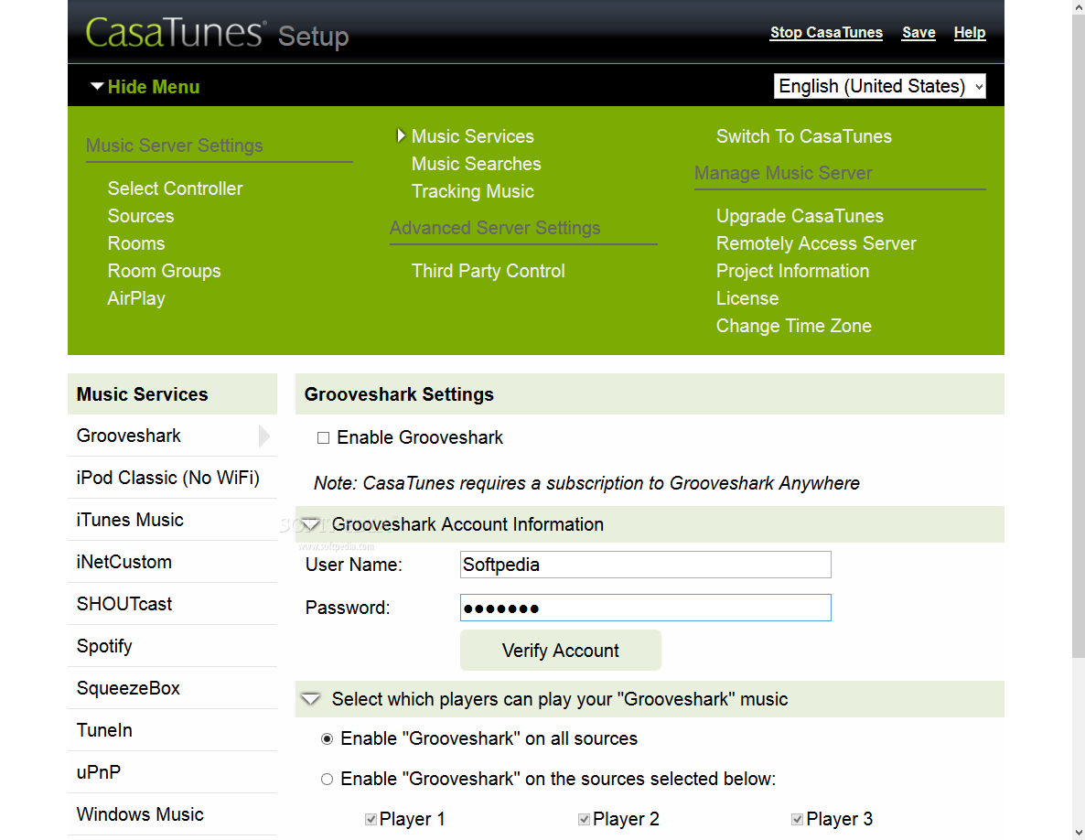Open Change Time Zone
Viewport: 1085px width, 840px height.
click(x=794, y=326)
